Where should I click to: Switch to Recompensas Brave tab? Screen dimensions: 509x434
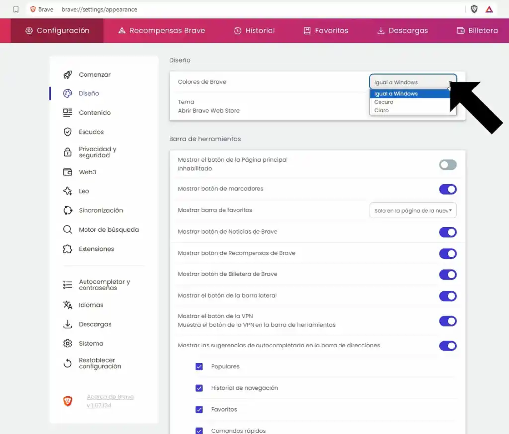point(162,30)
